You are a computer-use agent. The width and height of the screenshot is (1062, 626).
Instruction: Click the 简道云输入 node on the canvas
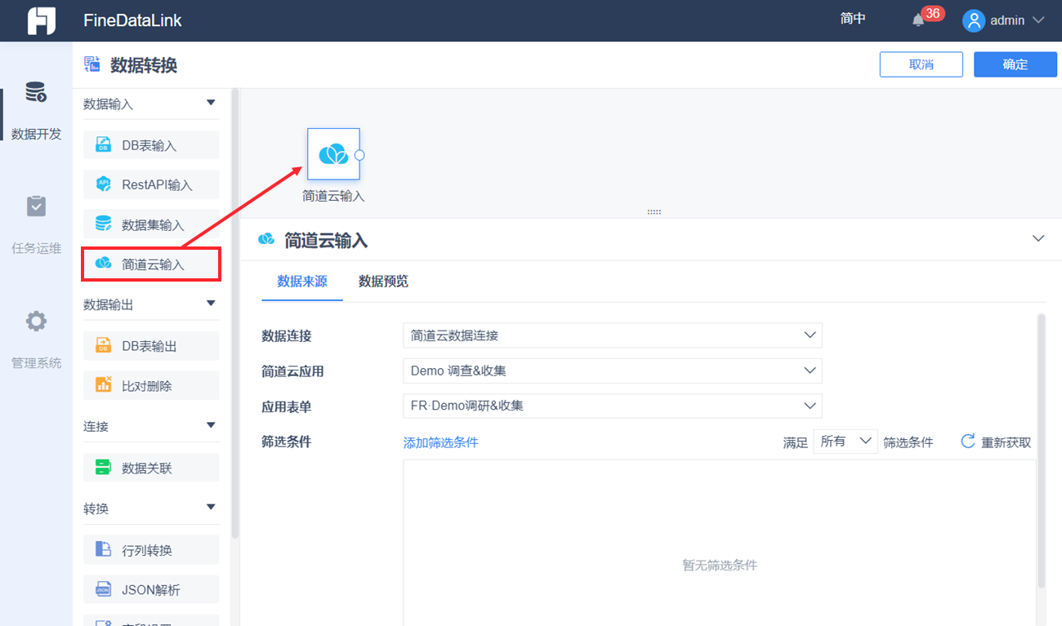333,154
